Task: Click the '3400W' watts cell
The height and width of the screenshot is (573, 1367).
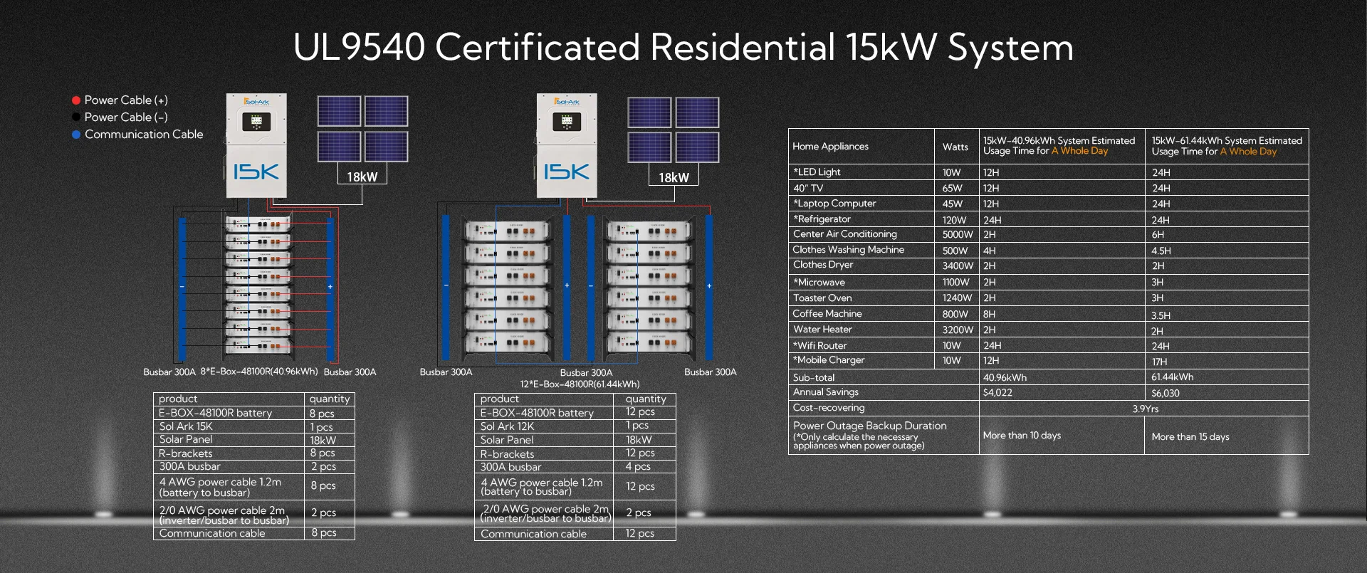Action: coord(958,266)
